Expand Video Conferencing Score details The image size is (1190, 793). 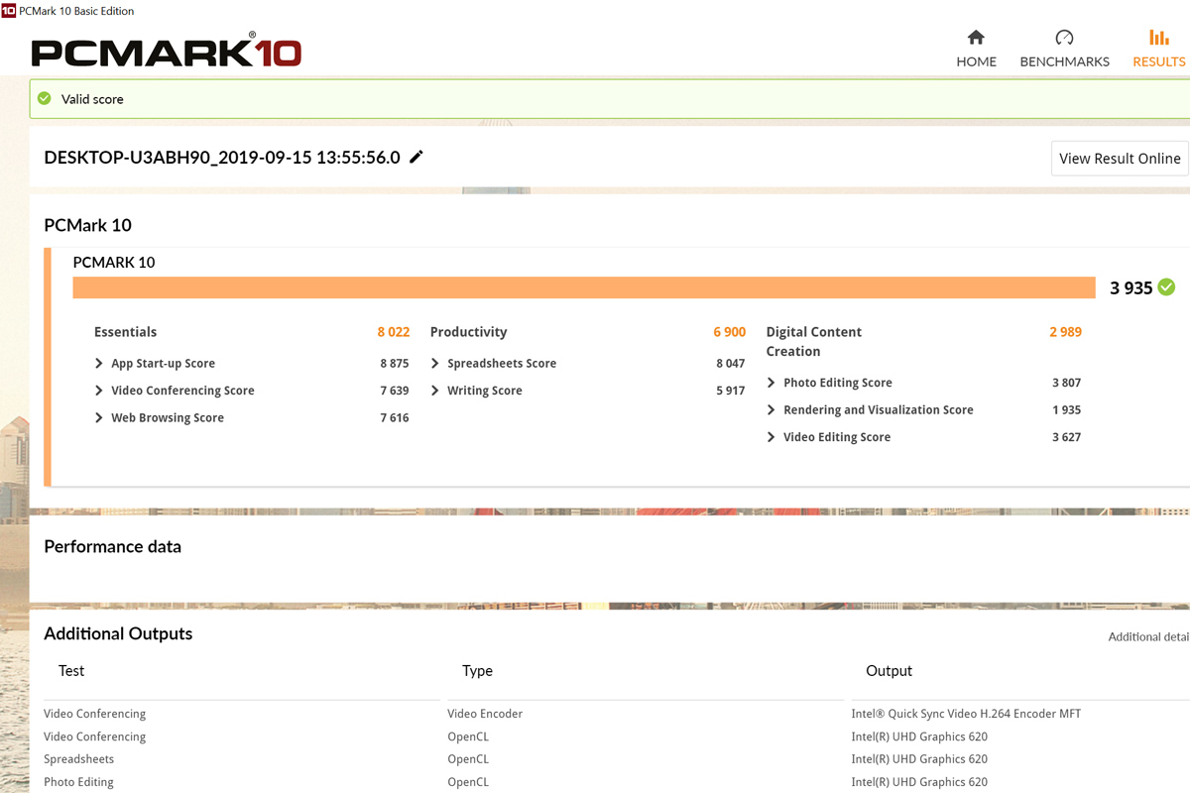tap(98, 391)
